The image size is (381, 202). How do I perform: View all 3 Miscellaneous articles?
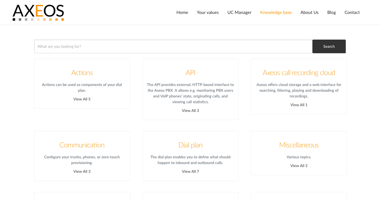(299, 165)
